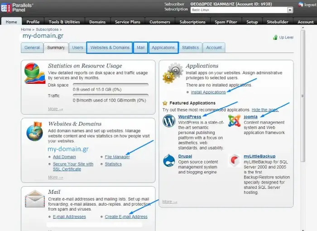Click the Drupal logo icon
The height and width of the screenshot is (231, 317).
tap(169, 160)
